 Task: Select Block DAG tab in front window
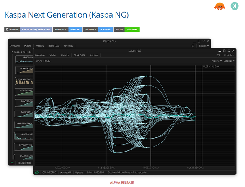click(79, 55)
